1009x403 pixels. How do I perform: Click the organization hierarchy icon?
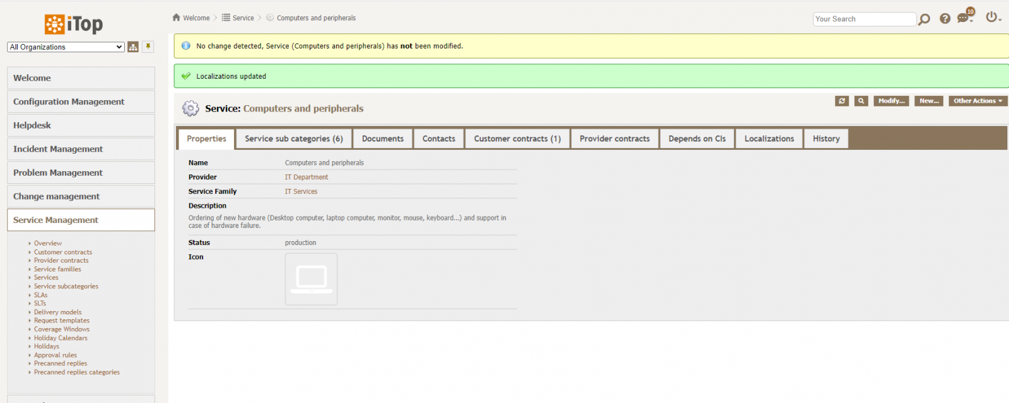(x=133, y=47)
